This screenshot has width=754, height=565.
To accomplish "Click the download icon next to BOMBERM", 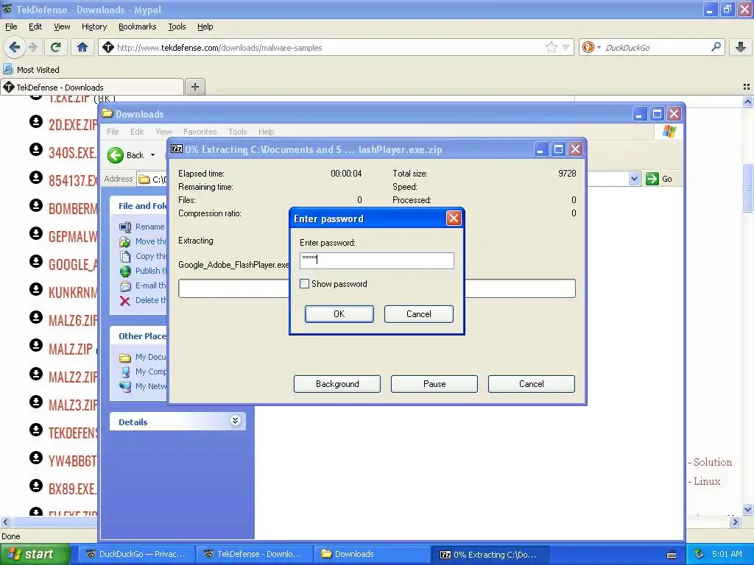I will pos(35,206).
